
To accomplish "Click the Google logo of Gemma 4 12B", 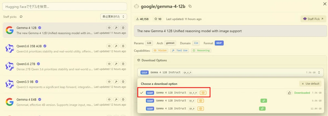I will point(10,30).
